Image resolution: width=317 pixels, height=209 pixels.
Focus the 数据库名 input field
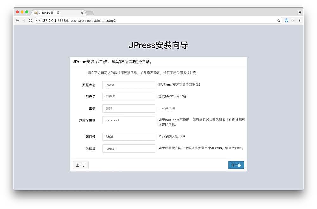129,85
